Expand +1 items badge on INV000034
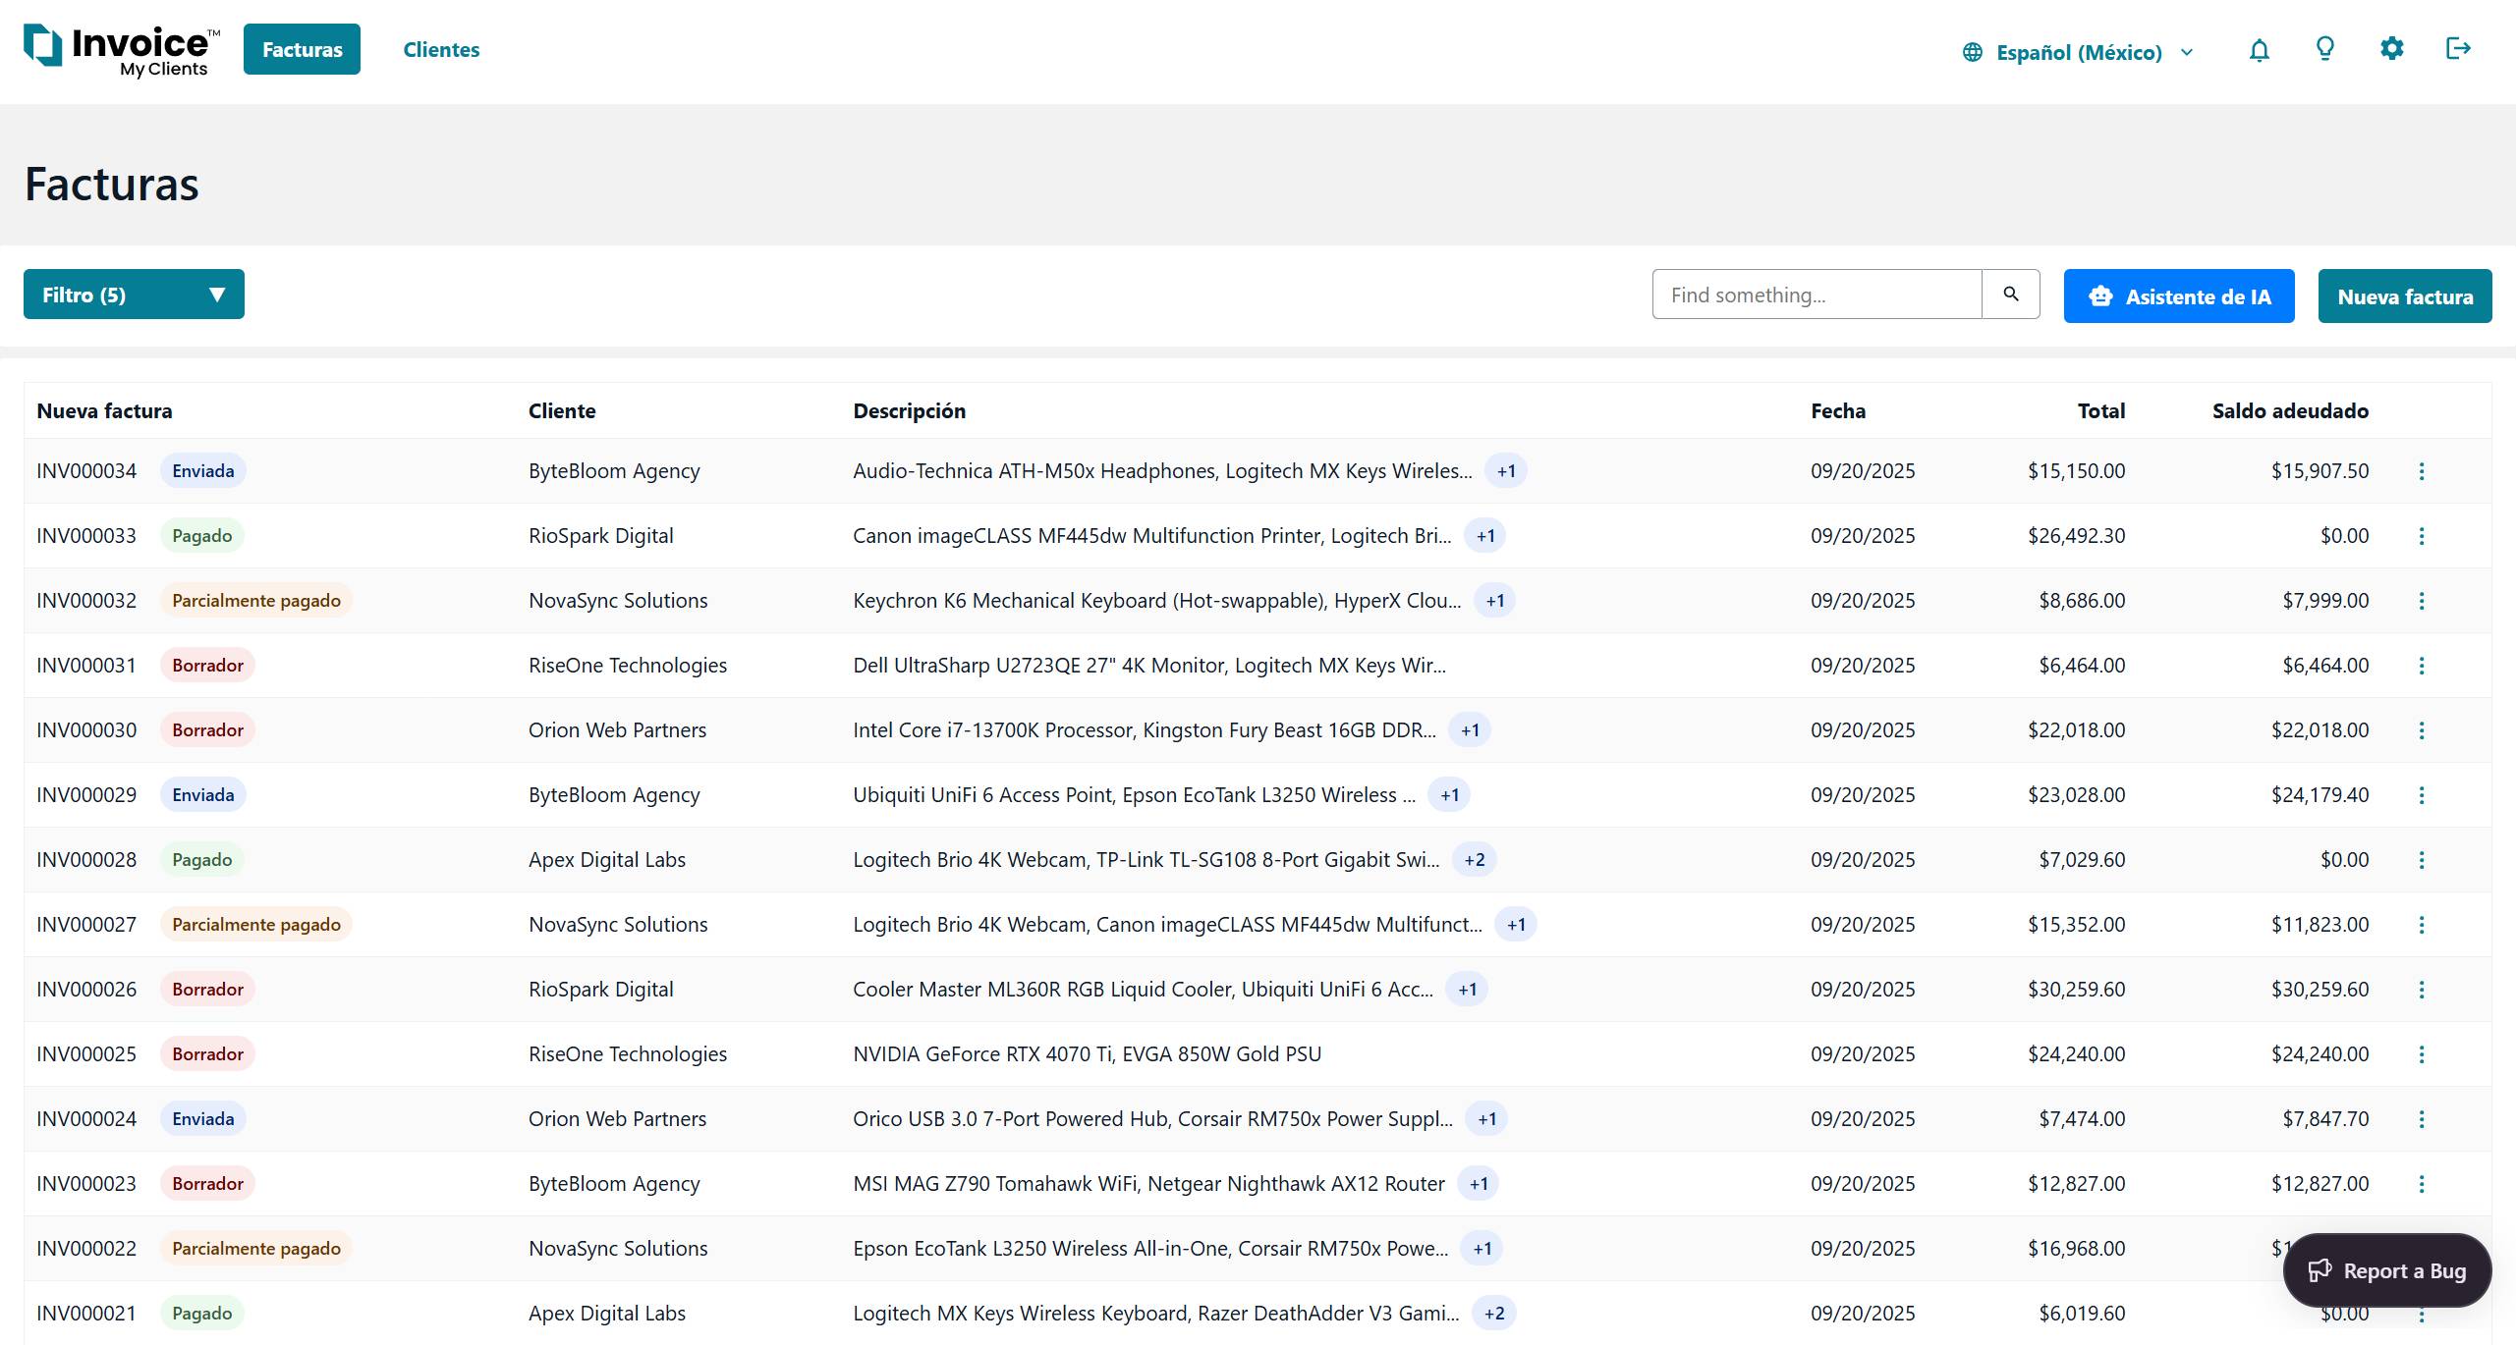Viewport: 2516px width, 1345px height. pos(1505,471)
